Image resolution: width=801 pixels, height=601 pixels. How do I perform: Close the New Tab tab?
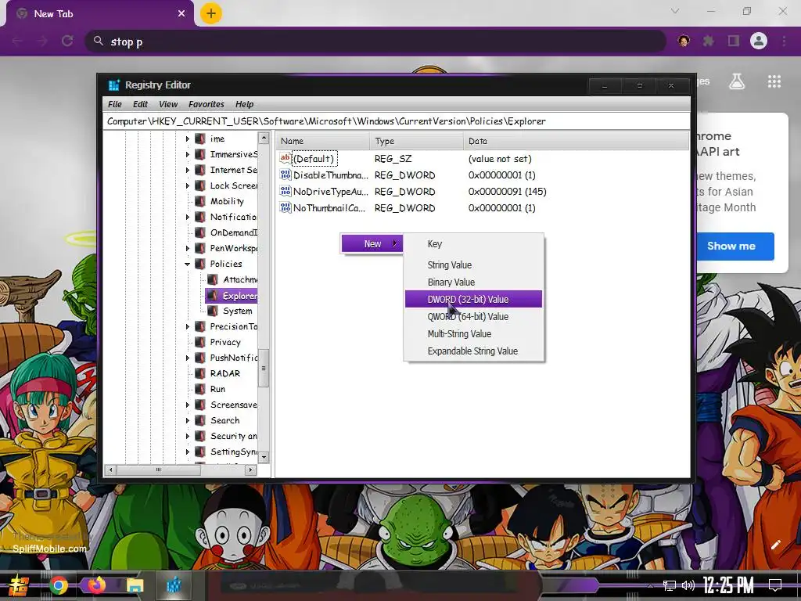(181, 14)
